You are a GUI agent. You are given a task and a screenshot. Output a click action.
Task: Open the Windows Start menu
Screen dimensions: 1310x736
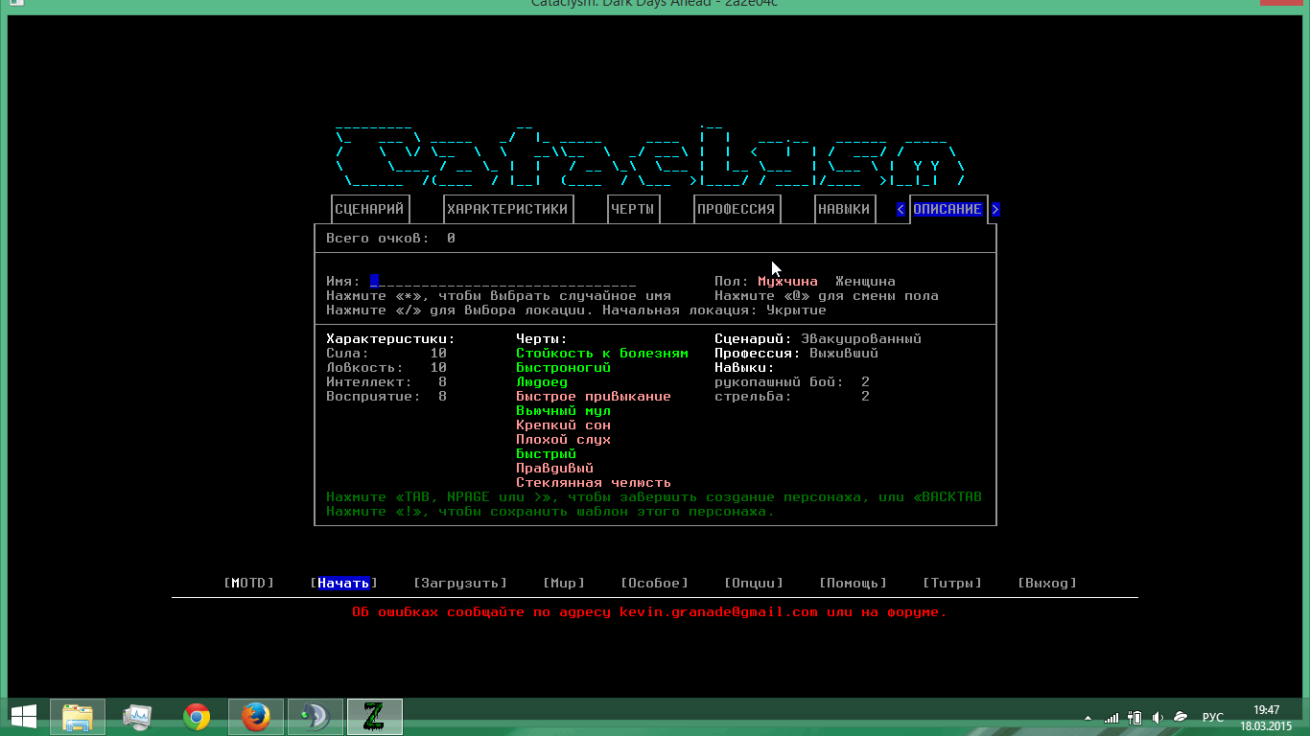coord(24,717)
